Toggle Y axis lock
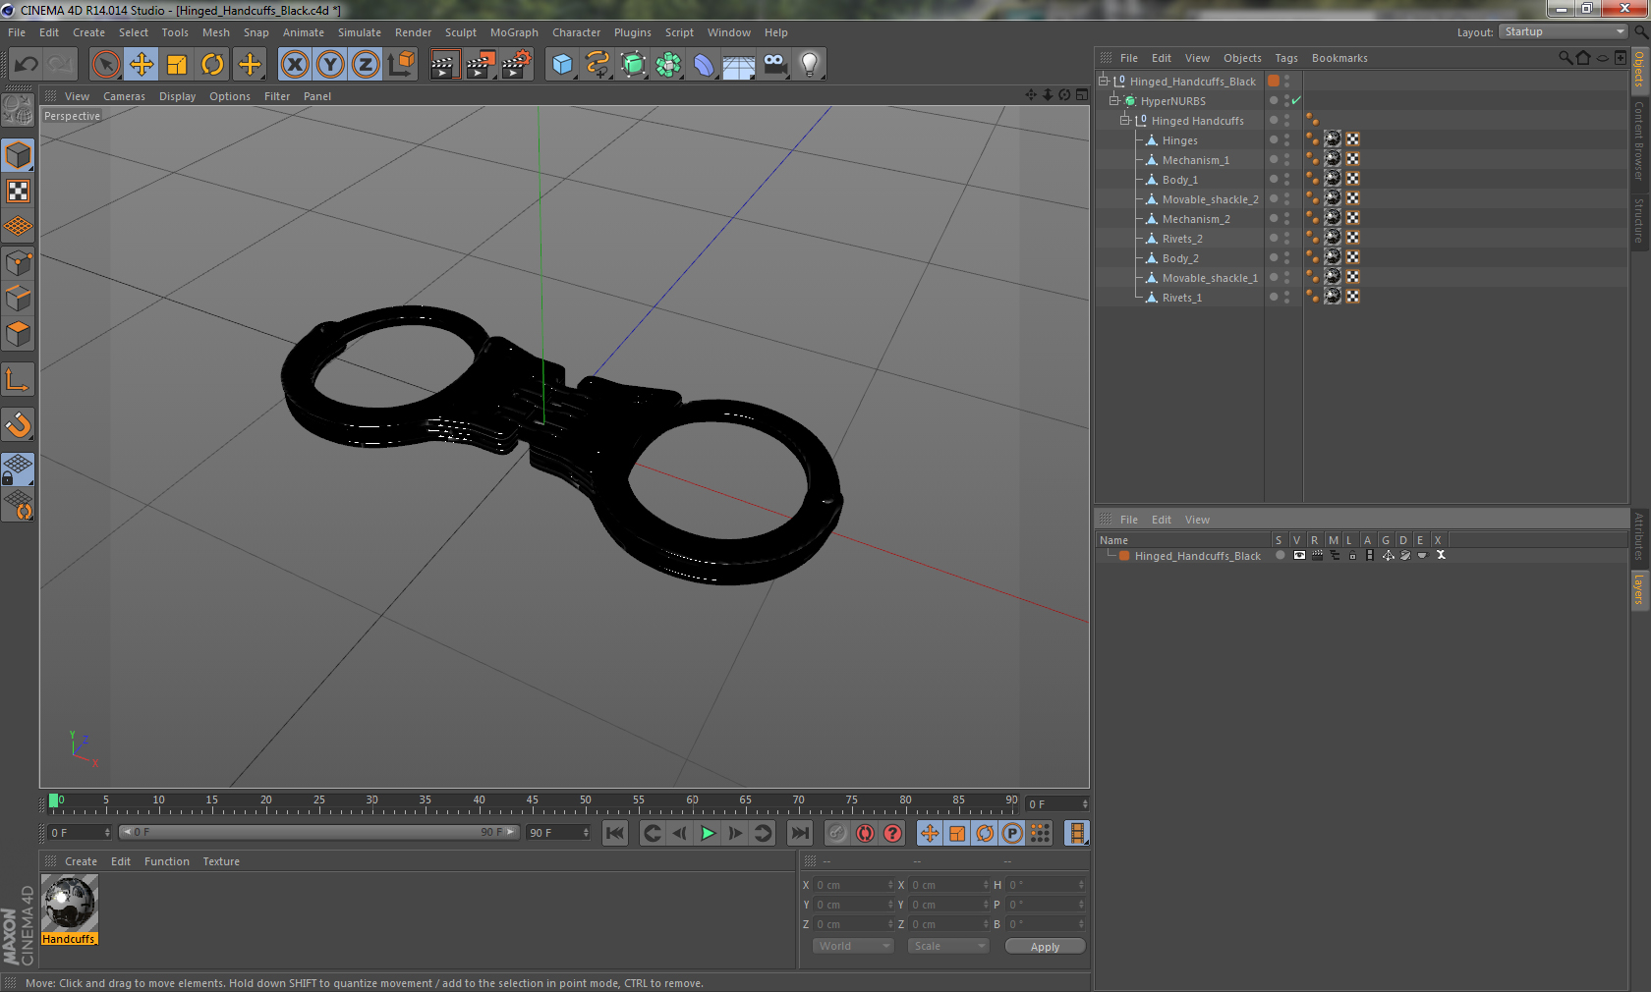Screen dimensions: 1651x992 [x=330, y=65]
